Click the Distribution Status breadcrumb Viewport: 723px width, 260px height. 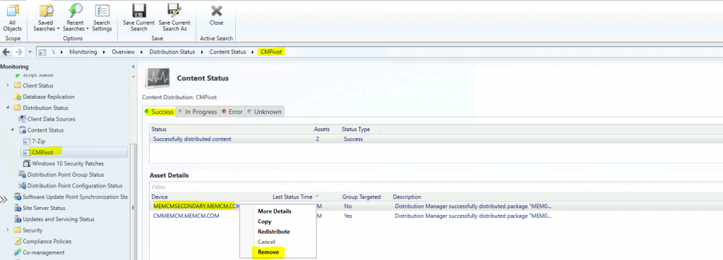(172, 52)
